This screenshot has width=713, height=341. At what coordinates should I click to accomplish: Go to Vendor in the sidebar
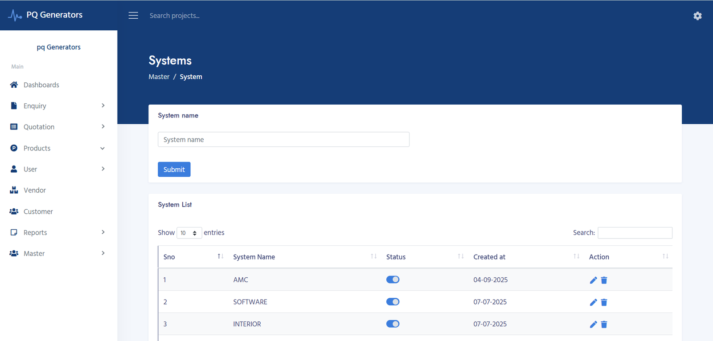click(x=34, y=191)
